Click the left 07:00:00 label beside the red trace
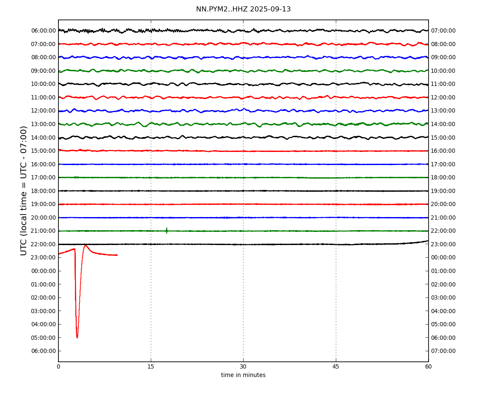 [44, 44]
